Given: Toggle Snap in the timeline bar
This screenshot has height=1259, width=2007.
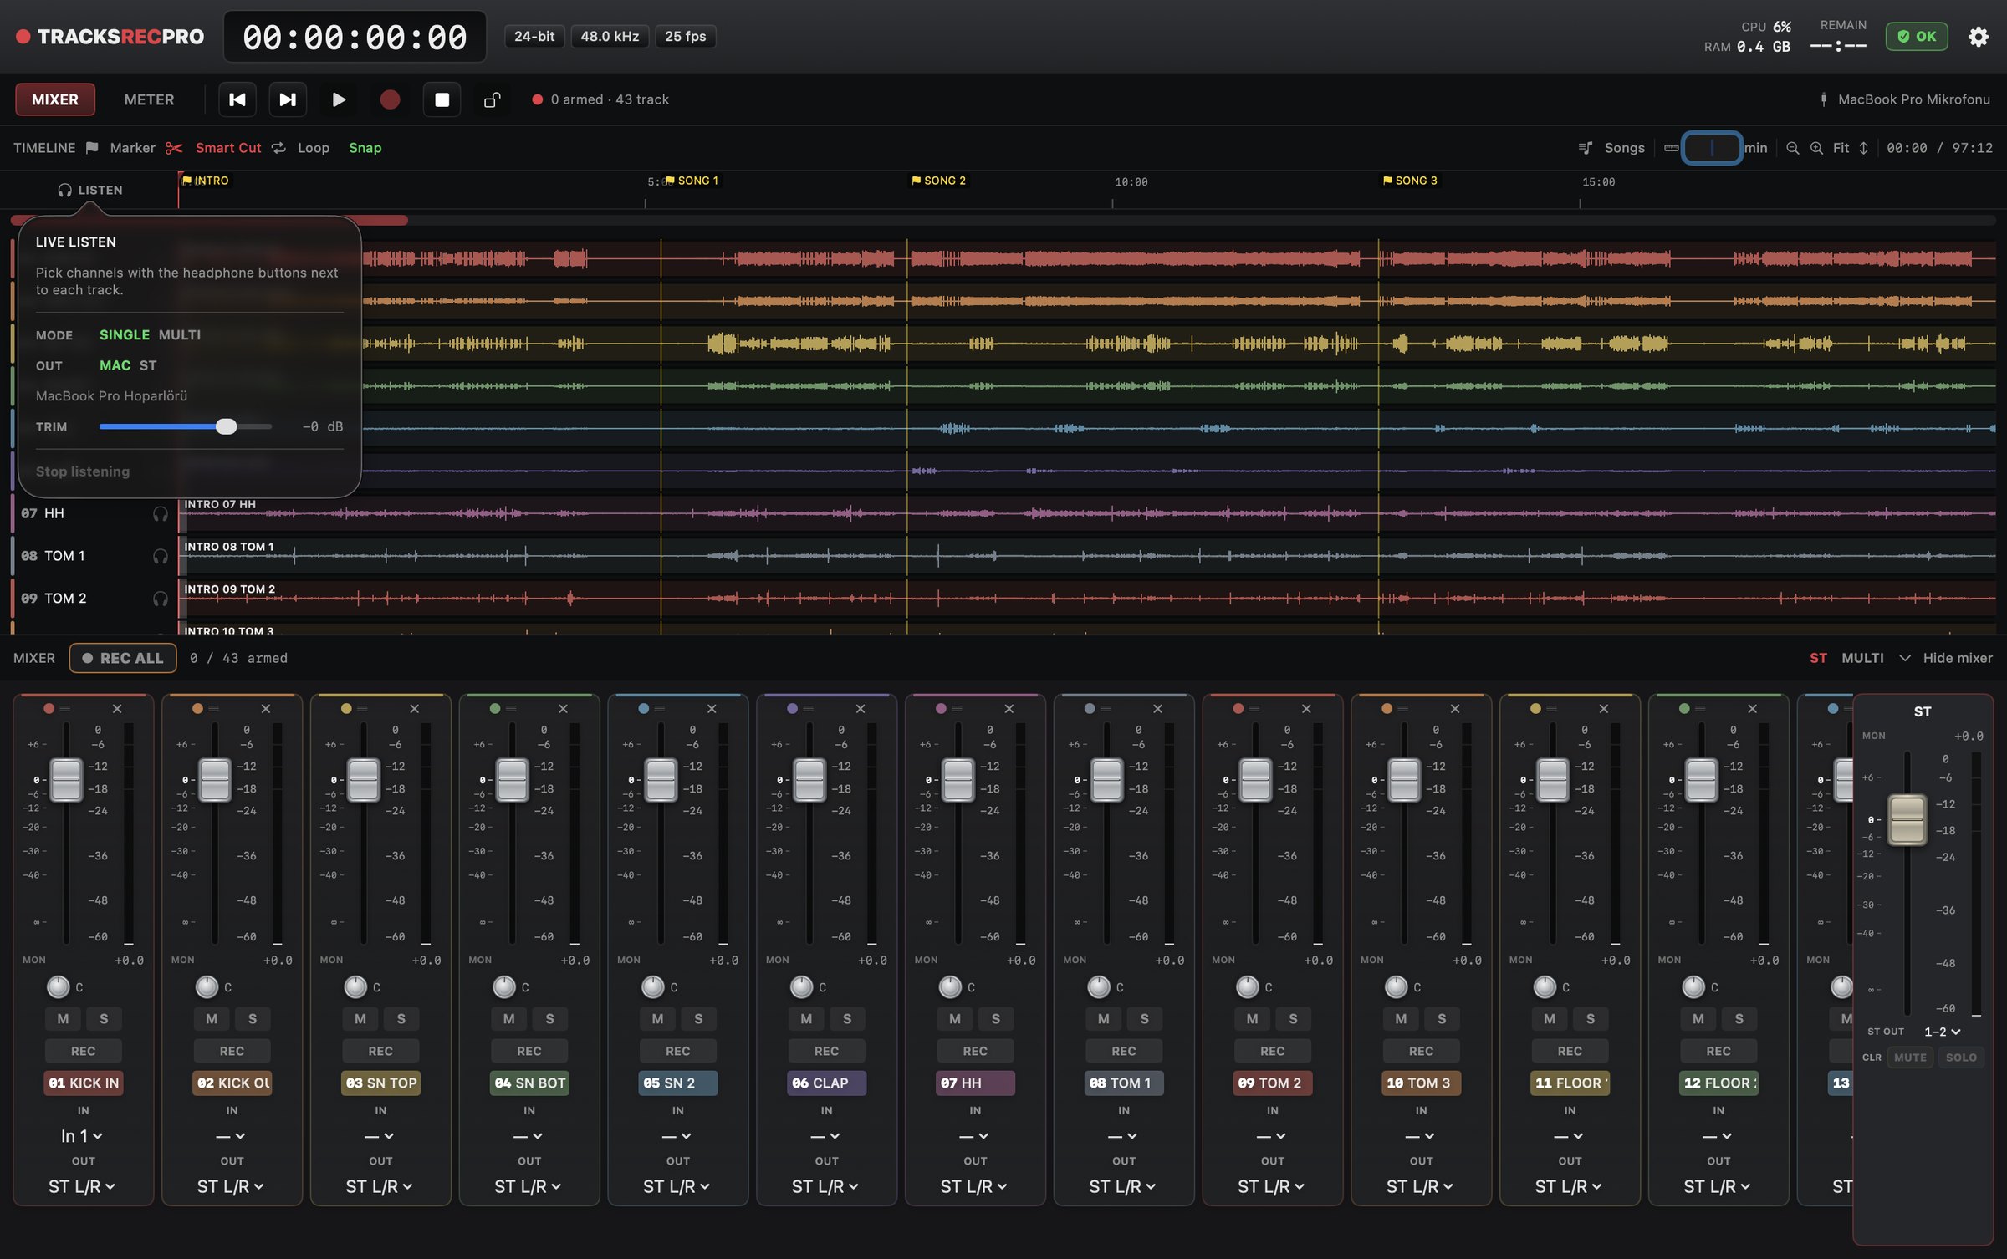Looking at the screenshot, I should pyautogui.click(x=365, y=148).
